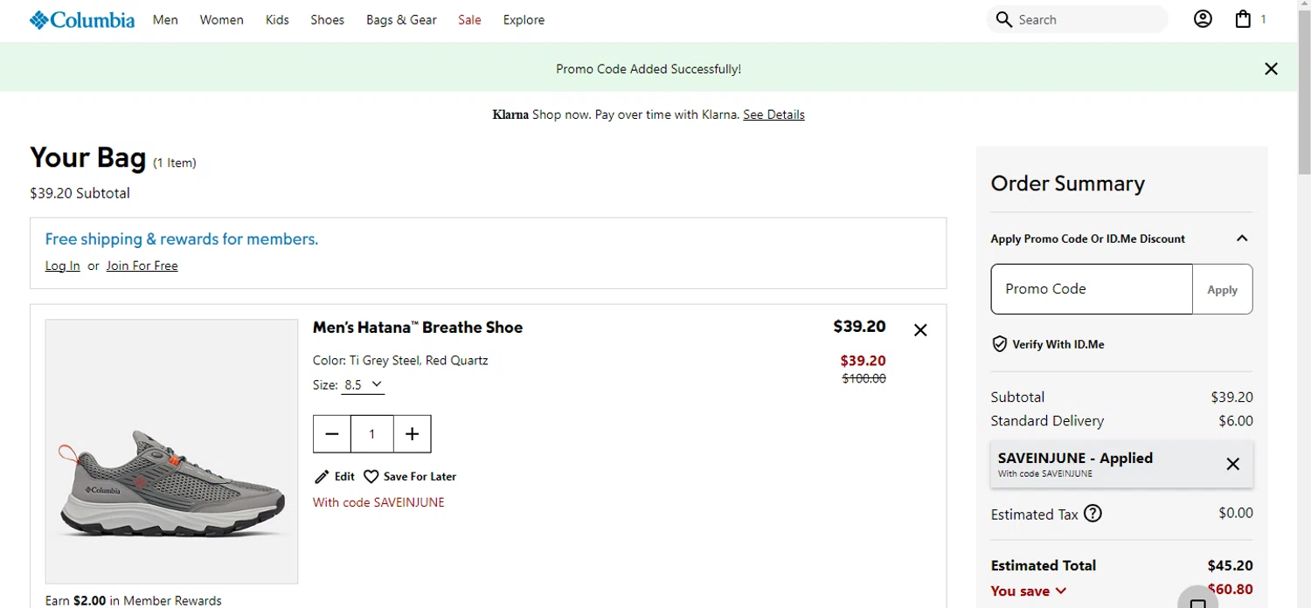Open the shopping bag icon
Screen dimensions: 1311x608
coord(1243,19)
